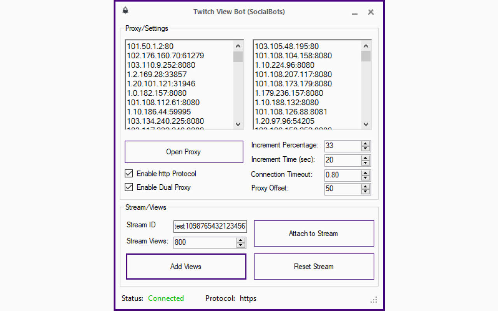
Task: Increase the Proxy Offset value
Action: coord(365,187)
